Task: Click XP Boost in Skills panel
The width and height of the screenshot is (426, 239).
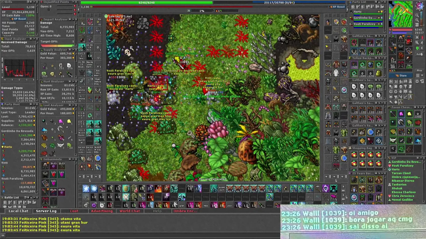Action: tap(18, 19)
